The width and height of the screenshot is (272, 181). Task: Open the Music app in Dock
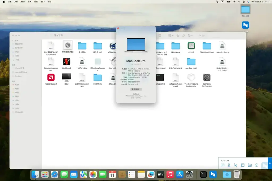[170, 174]
